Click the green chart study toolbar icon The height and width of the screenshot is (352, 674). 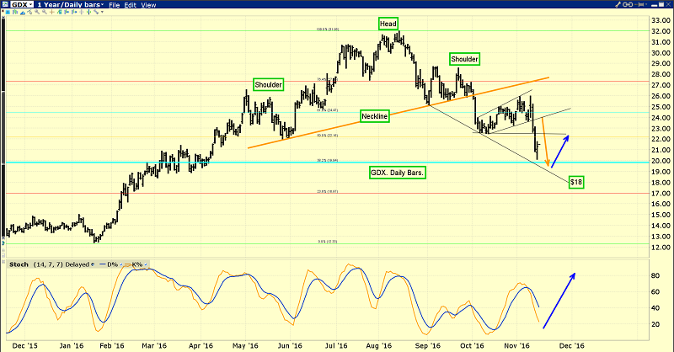point(59,12)
